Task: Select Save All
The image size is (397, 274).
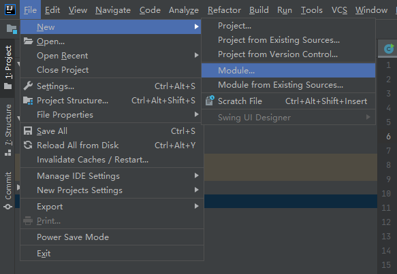Action: coord(112,131)
